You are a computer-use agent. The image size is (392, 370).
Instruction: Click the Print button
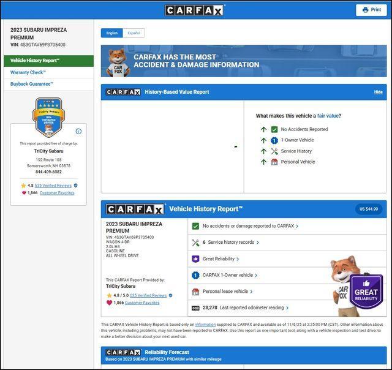click(371, 10)
